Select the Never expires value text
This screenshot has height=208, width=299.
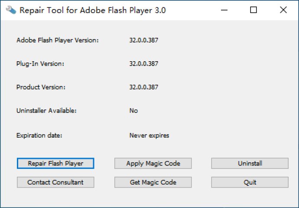click(149, 135)
